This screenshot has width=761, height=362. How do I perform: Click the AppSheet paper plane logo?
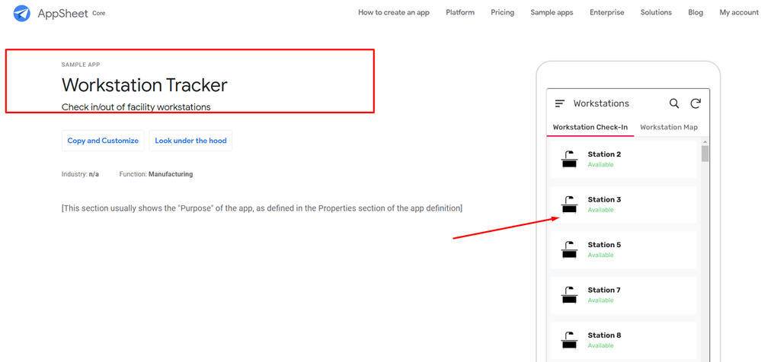tap(22, 13)
